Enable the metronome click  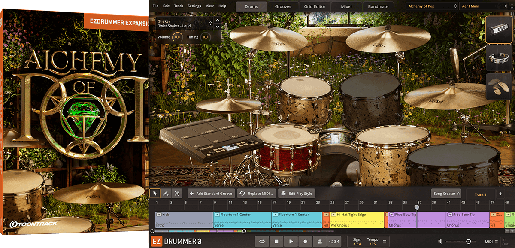tap(319, 242)
